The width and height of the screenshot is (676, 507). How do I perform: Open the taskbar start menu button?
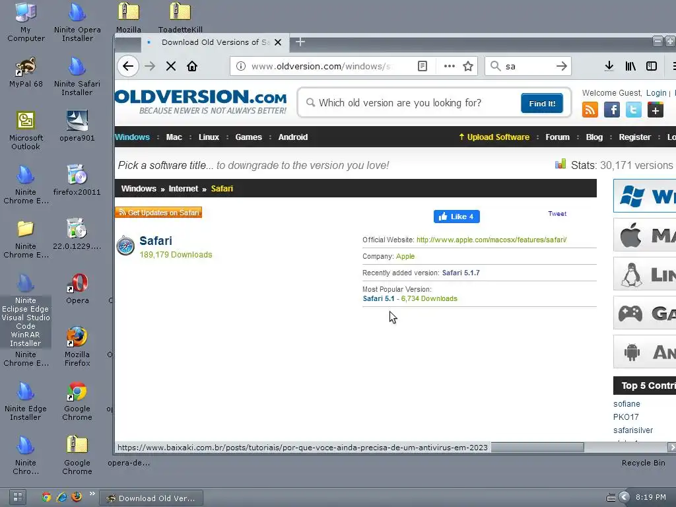coord(18,496)
